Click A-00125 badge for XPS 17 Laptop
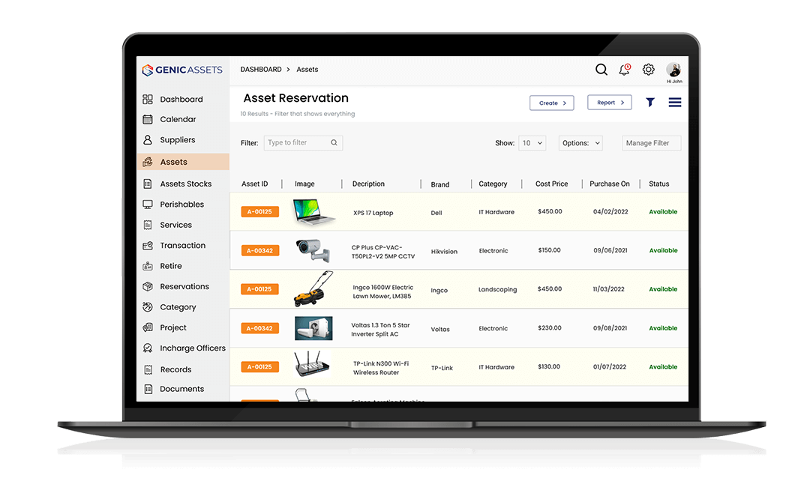 point(260,212)
